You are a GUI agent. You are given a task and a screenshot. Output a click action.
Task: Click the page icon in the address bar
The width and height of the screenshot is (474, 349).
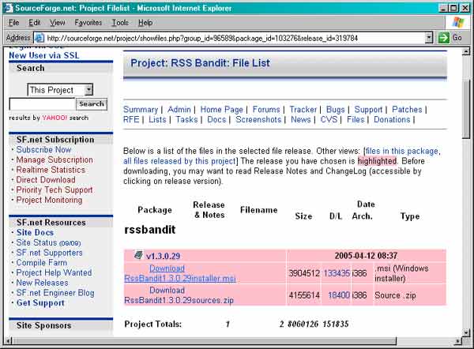pos(39,38)
